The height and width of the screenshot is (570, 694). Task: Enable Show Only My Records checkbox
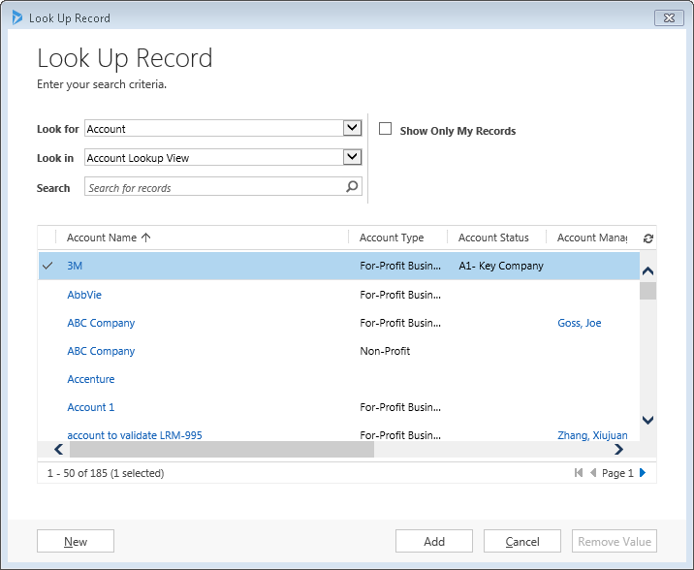coord(386,129)
